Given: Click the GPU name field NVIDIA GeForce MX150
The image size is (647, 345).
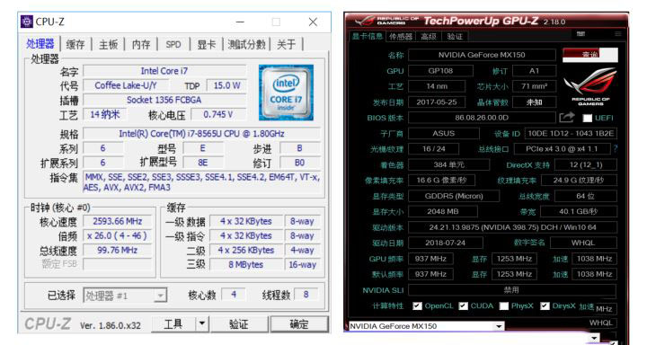Looking at the screenshot, I should [x=482, y=55].
